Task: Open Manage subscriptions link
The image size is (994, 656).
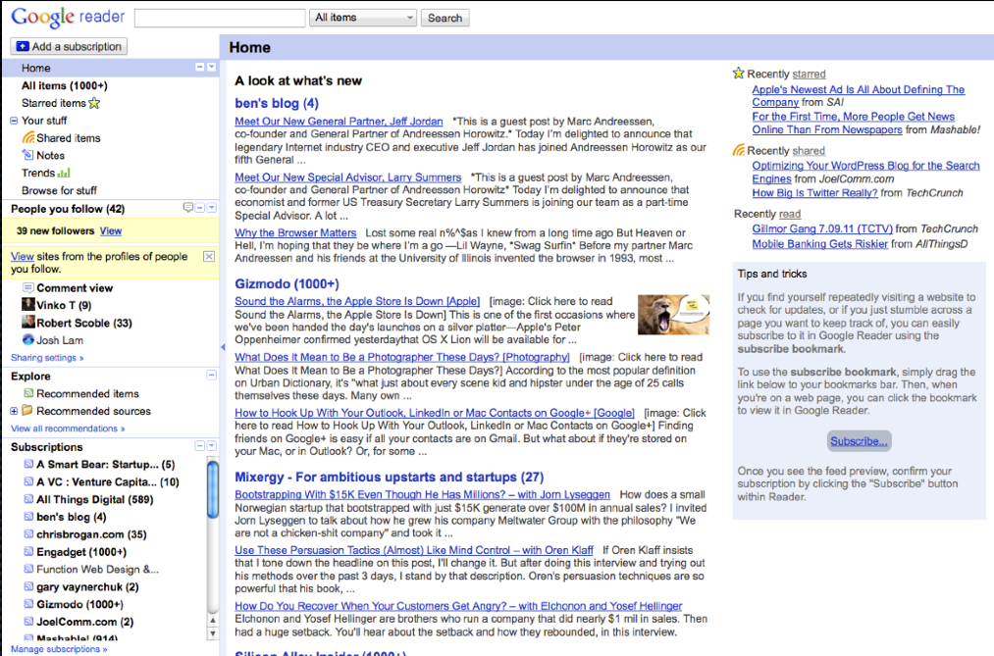Action: click(59, 649)
